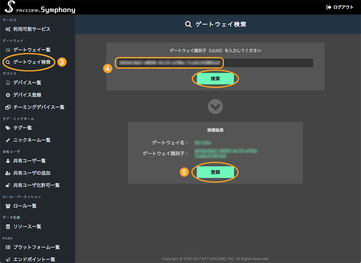Screen dimensions: 361x263
Task: Click the paper-plane icon beside エンドポイント一覧
Action: [x=8, y=259]
